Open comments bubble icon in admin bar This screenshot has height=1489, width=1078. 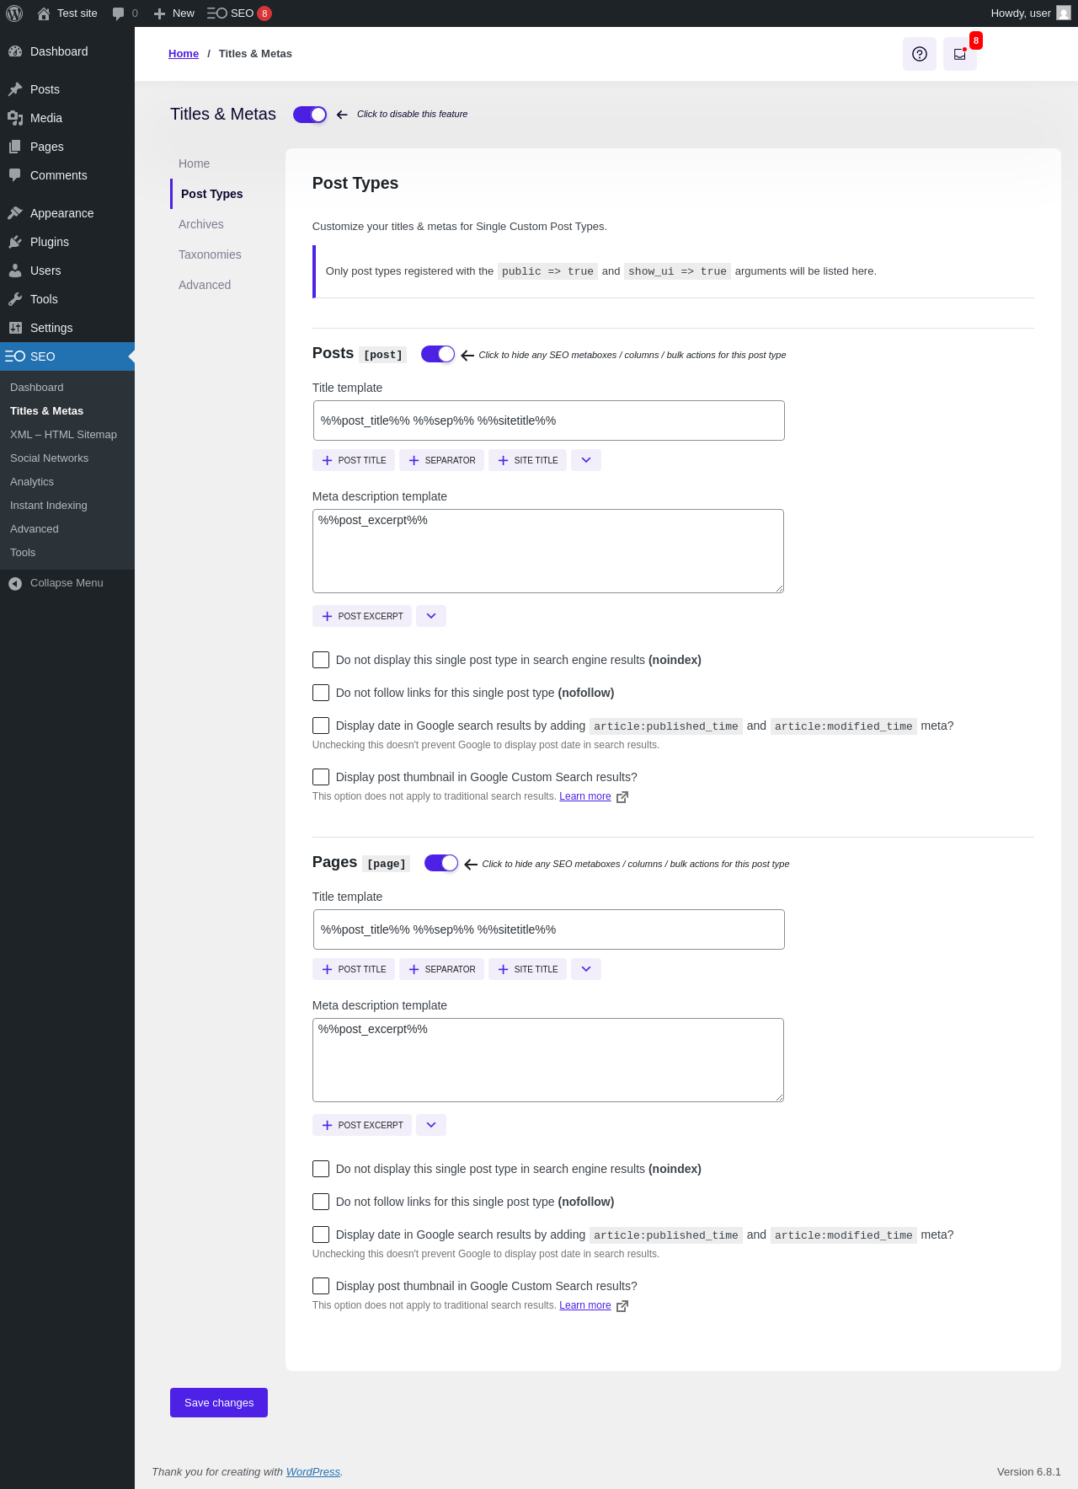[x=119, y=13]
